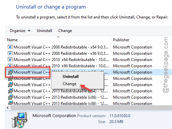The height and width of the screenshot is (129, 172).
Task: Select the highlighted Visual C++ installer icon
Action: point(10,72)
